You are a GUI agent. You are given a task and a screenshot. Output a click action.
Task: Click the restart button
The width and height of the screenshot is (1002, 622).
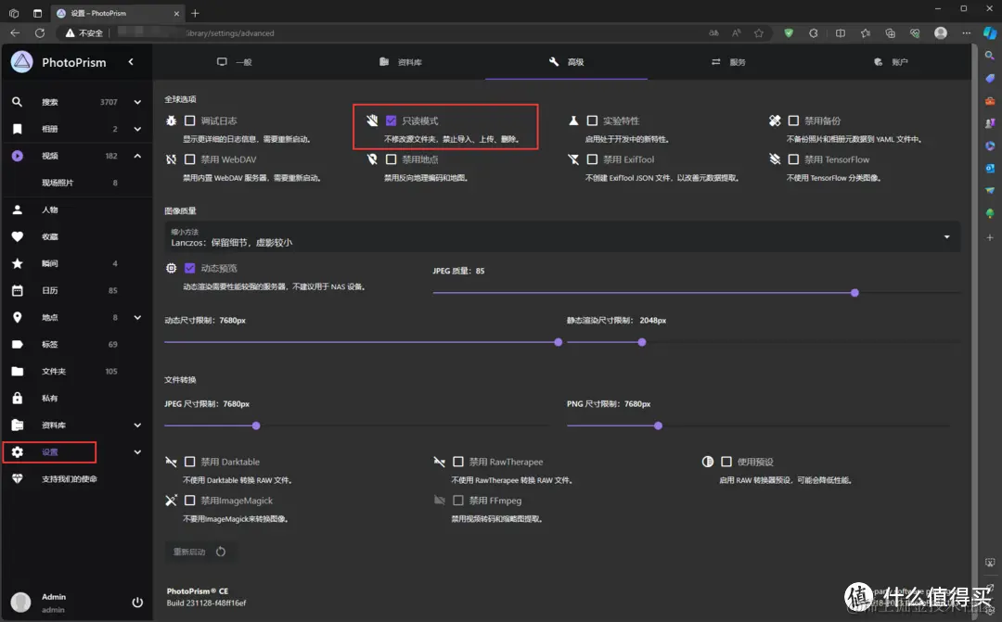199,552
